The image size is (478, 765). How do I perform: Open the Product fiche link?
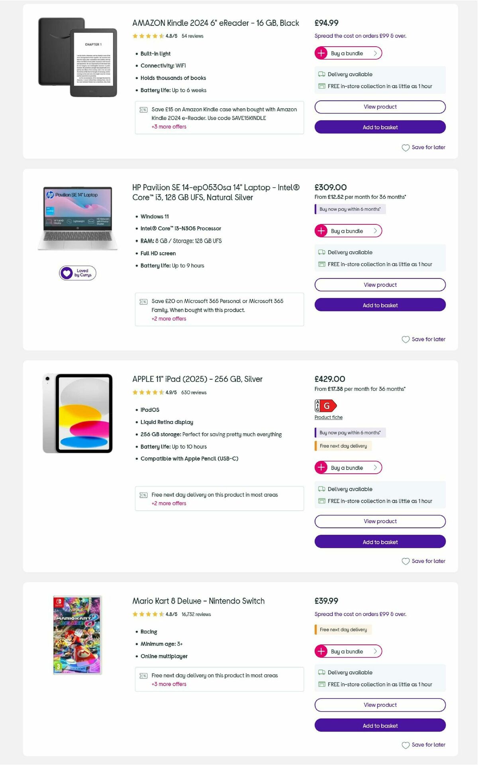click(x=328, y=417)
